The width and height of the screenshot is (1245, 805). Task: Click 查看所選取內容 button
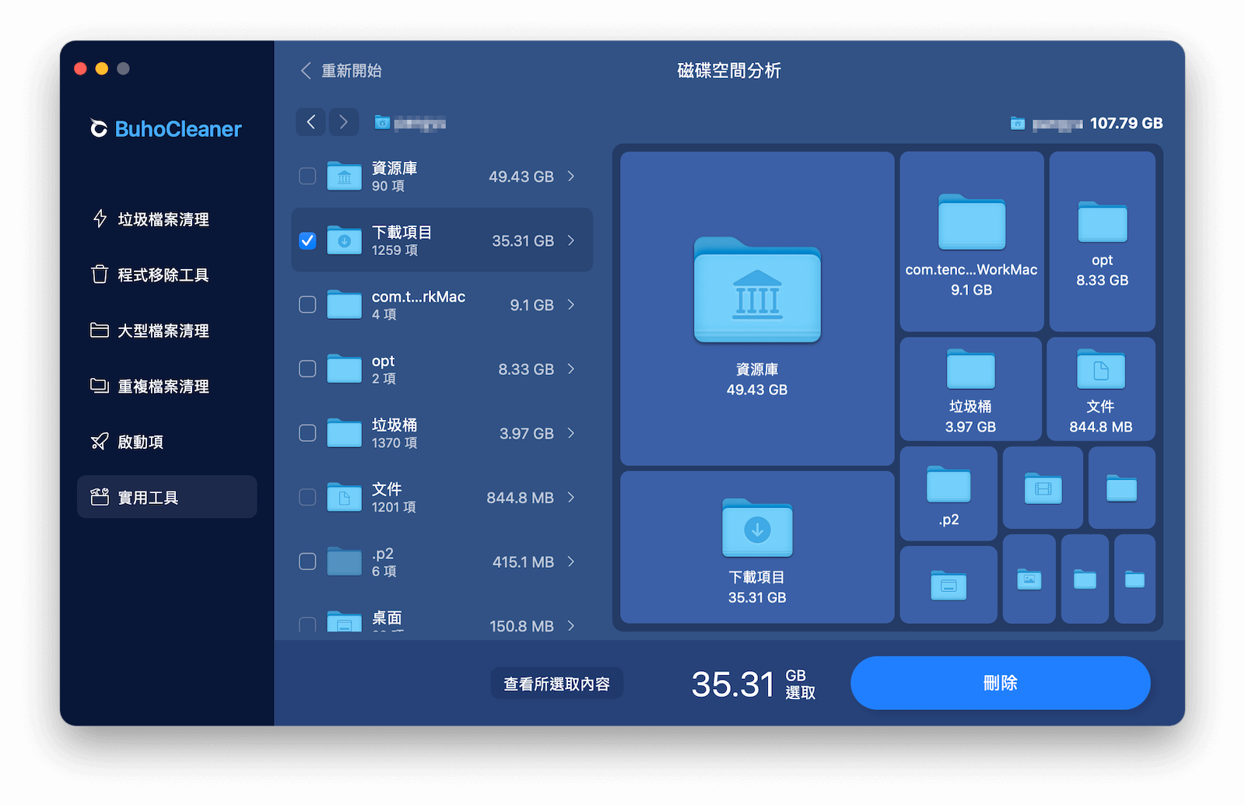(557, 683)
